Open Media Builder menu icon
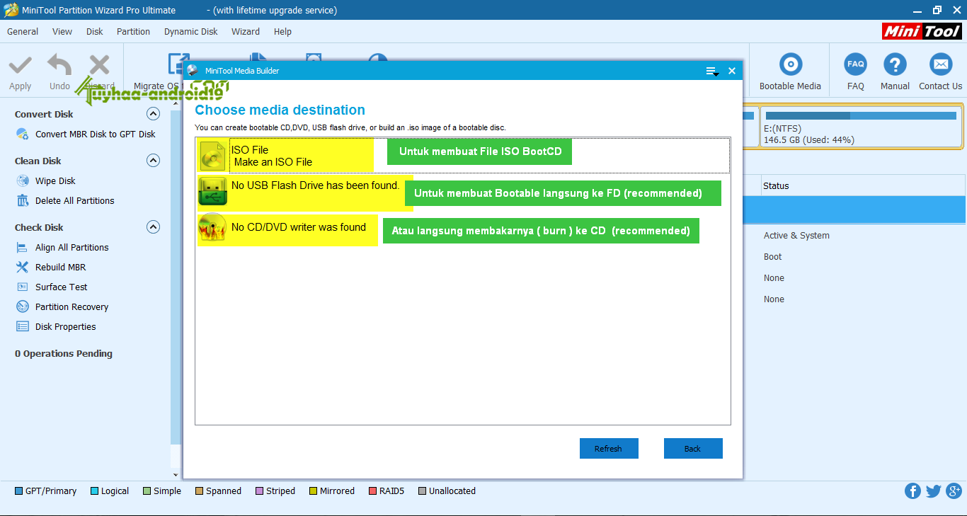The width and height of the screenshot is (967, 516). coord(712,71)
